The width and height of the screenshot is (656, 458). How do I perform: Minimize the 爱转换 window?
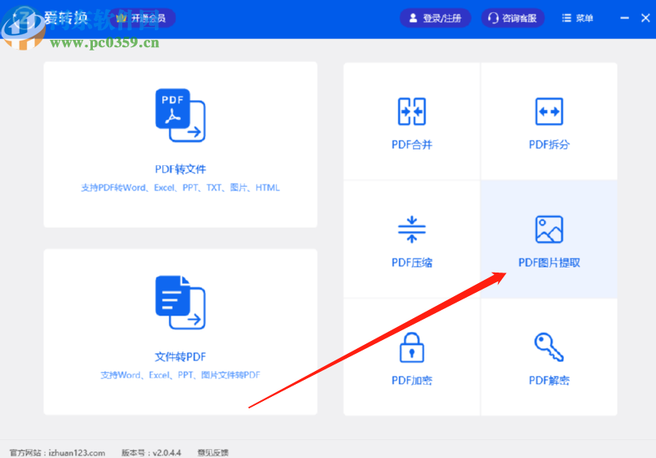tap(624, 18)
